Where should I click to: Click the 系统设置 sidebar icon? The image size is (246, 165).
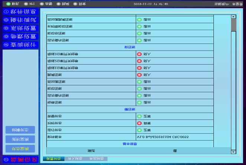click(6, 28)
